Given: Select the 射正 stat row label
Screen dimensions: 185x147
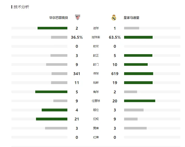Looking at the screenshot, I should pos(96,55).
